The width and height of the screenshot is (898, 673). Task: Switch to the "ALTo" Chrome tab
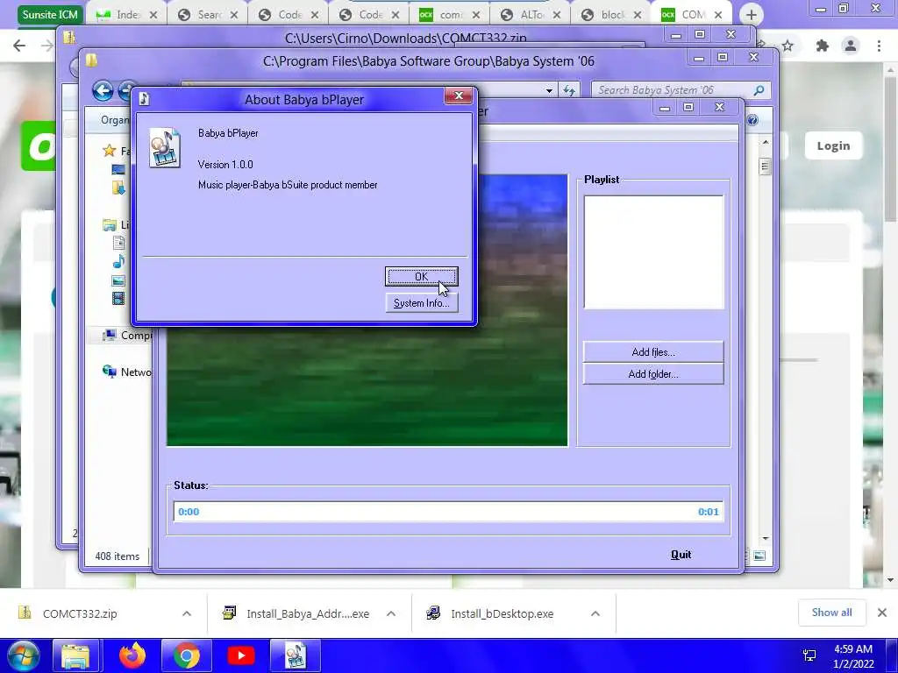tap(531, 15)
